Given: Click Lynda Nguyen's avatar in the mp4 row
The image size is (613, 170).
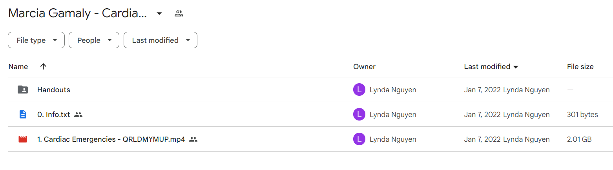Looking at the screenshot, I should coord(359,139).
